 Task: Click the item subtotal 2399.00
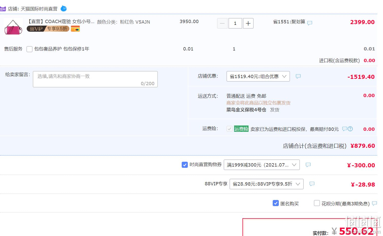click(362, 22)
